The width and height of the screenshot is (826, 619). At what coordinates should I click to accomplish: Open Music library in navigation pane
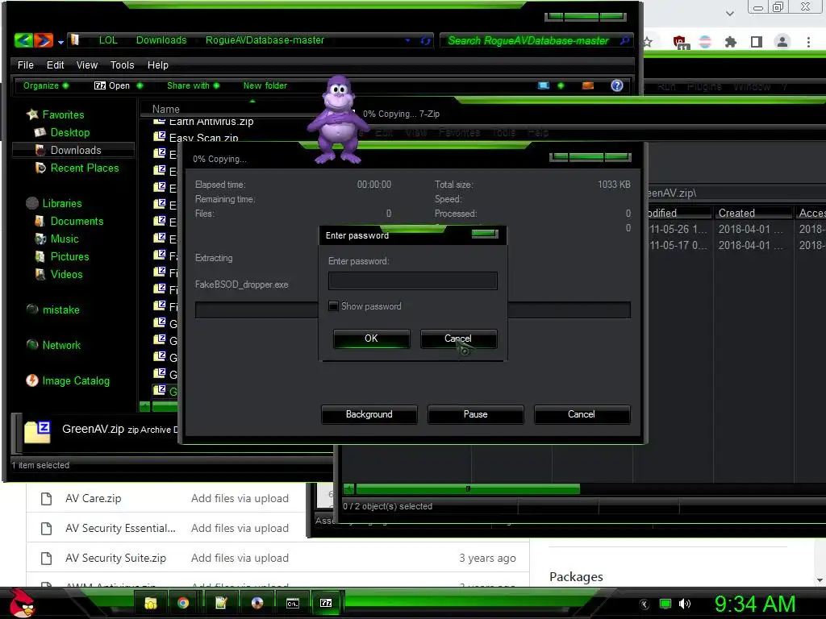65,239
